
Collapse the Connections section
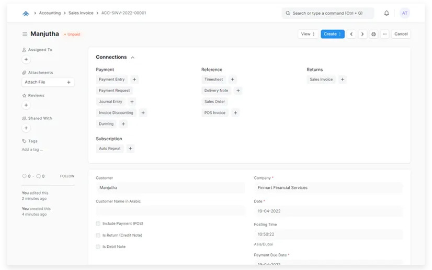(x=133, y=58)
